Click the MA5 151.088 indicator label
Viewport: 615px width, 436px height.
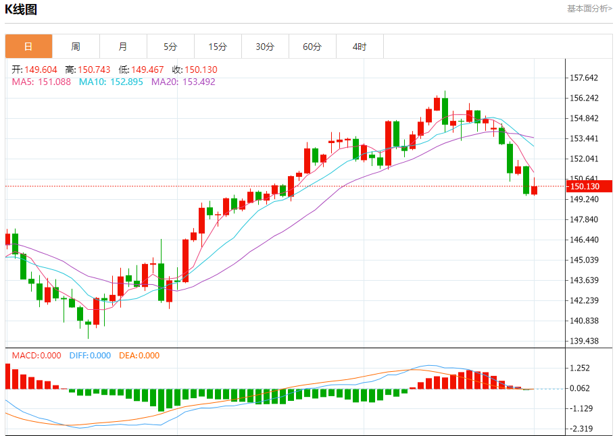pos(41,82)
